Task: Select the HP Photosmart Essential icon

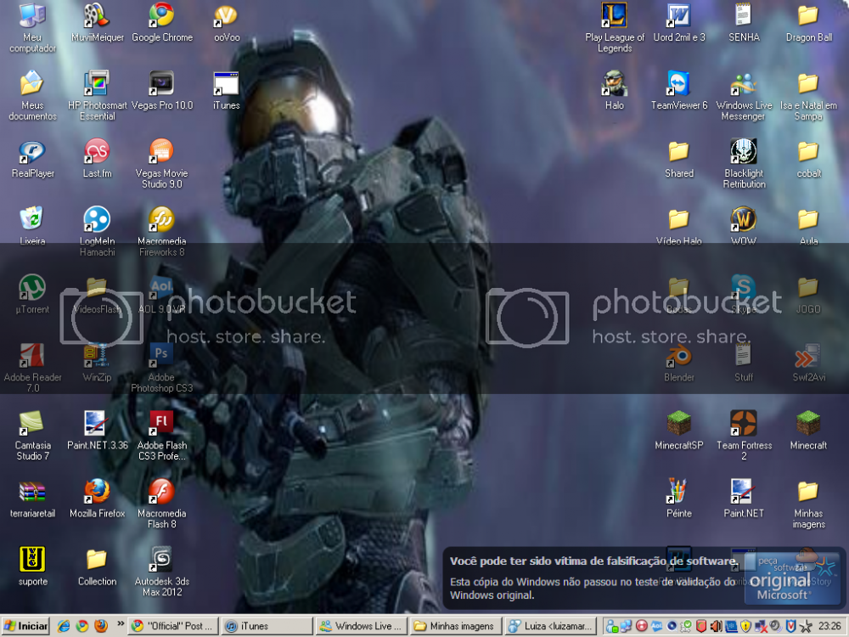Action: (98, 95)
